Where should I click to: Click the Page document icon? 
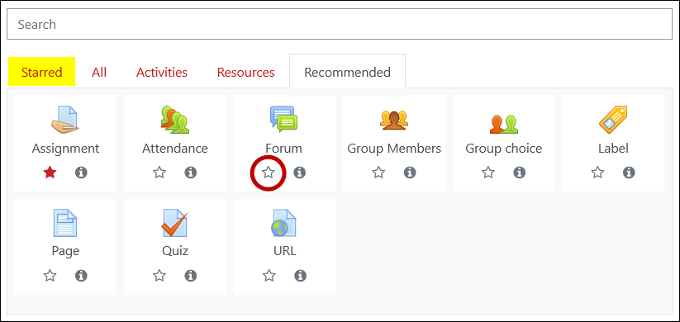click(x=65, y=223)
